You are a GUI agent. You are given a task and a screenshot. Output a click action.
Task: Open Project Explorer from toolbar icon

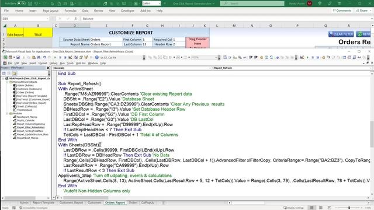pos(76,57)
